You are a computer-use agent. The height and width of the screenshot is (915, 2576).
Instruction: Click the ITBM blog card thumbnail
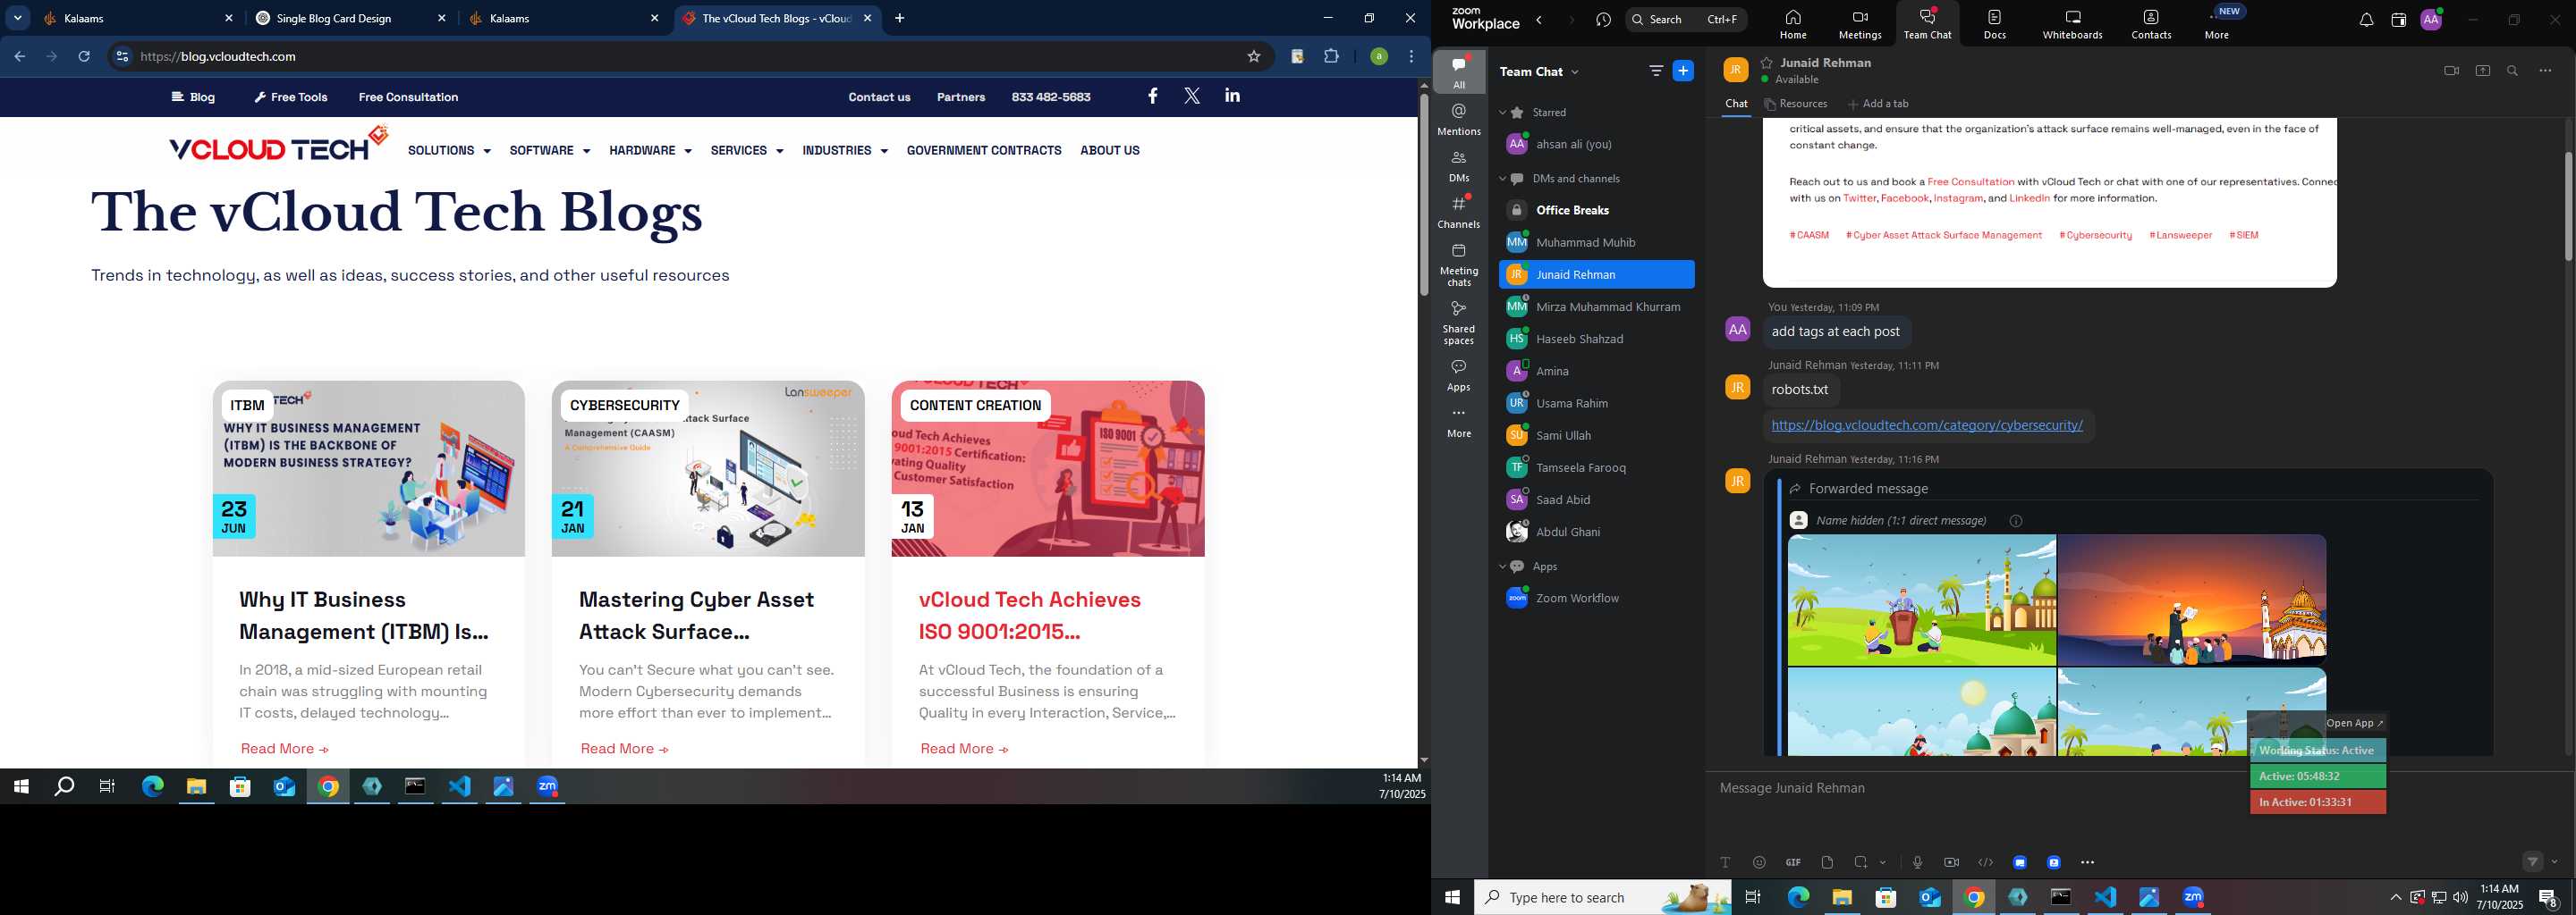368,468
